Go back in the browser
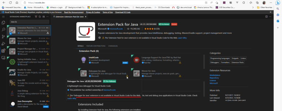 (x=4, y=3)
